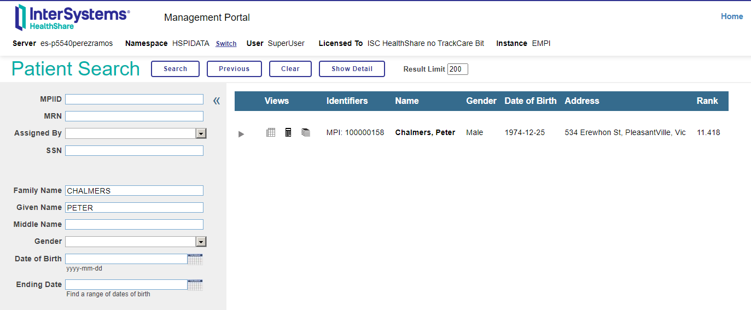The width and height of the screenshot is (751, 310).
Task: Follow the Switch namespace link
Action: [226, 44]
